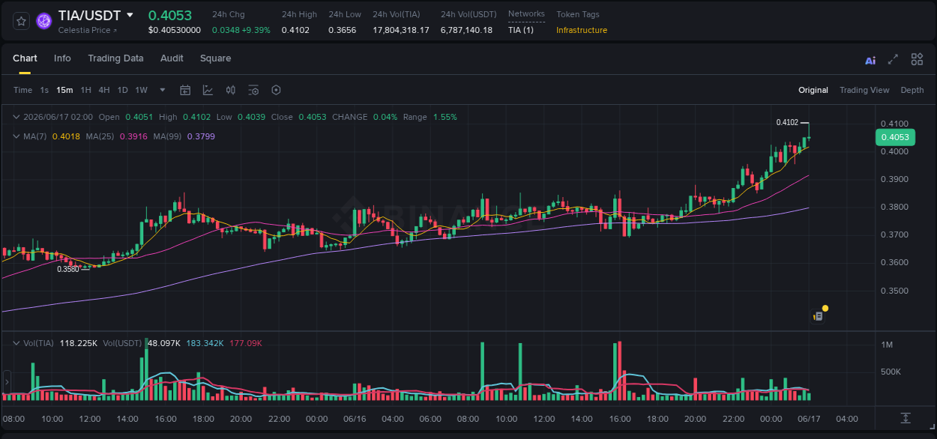
Task: Open the chart settings hexagon icon
Action: pyautogui.click(x=276, y=90)
